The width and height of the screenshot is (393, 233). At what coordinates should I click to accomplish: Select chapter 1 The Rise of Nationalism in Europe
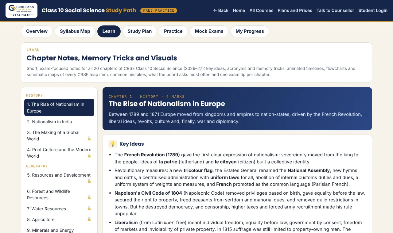coord(59,108)
